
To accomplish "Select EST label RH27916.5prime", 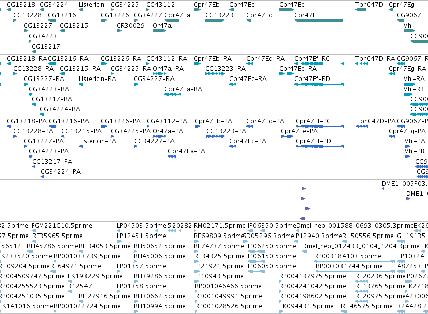I will (105, 297).
